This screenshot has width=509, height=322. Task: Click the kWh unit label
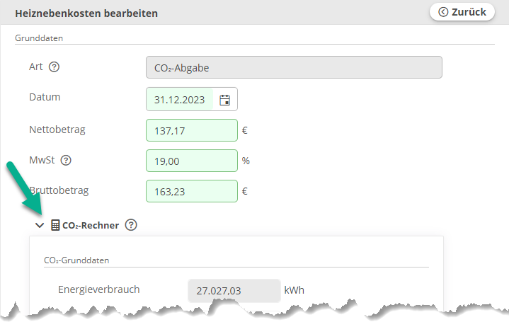[x=294, y=290]
